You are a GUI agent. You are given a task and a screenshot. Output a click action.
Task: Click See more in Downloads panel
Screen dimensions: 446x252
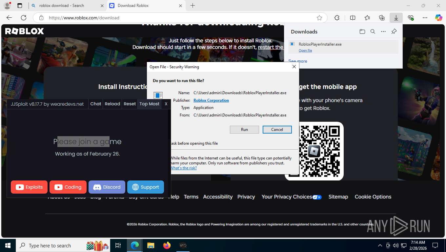click(298, 61)
